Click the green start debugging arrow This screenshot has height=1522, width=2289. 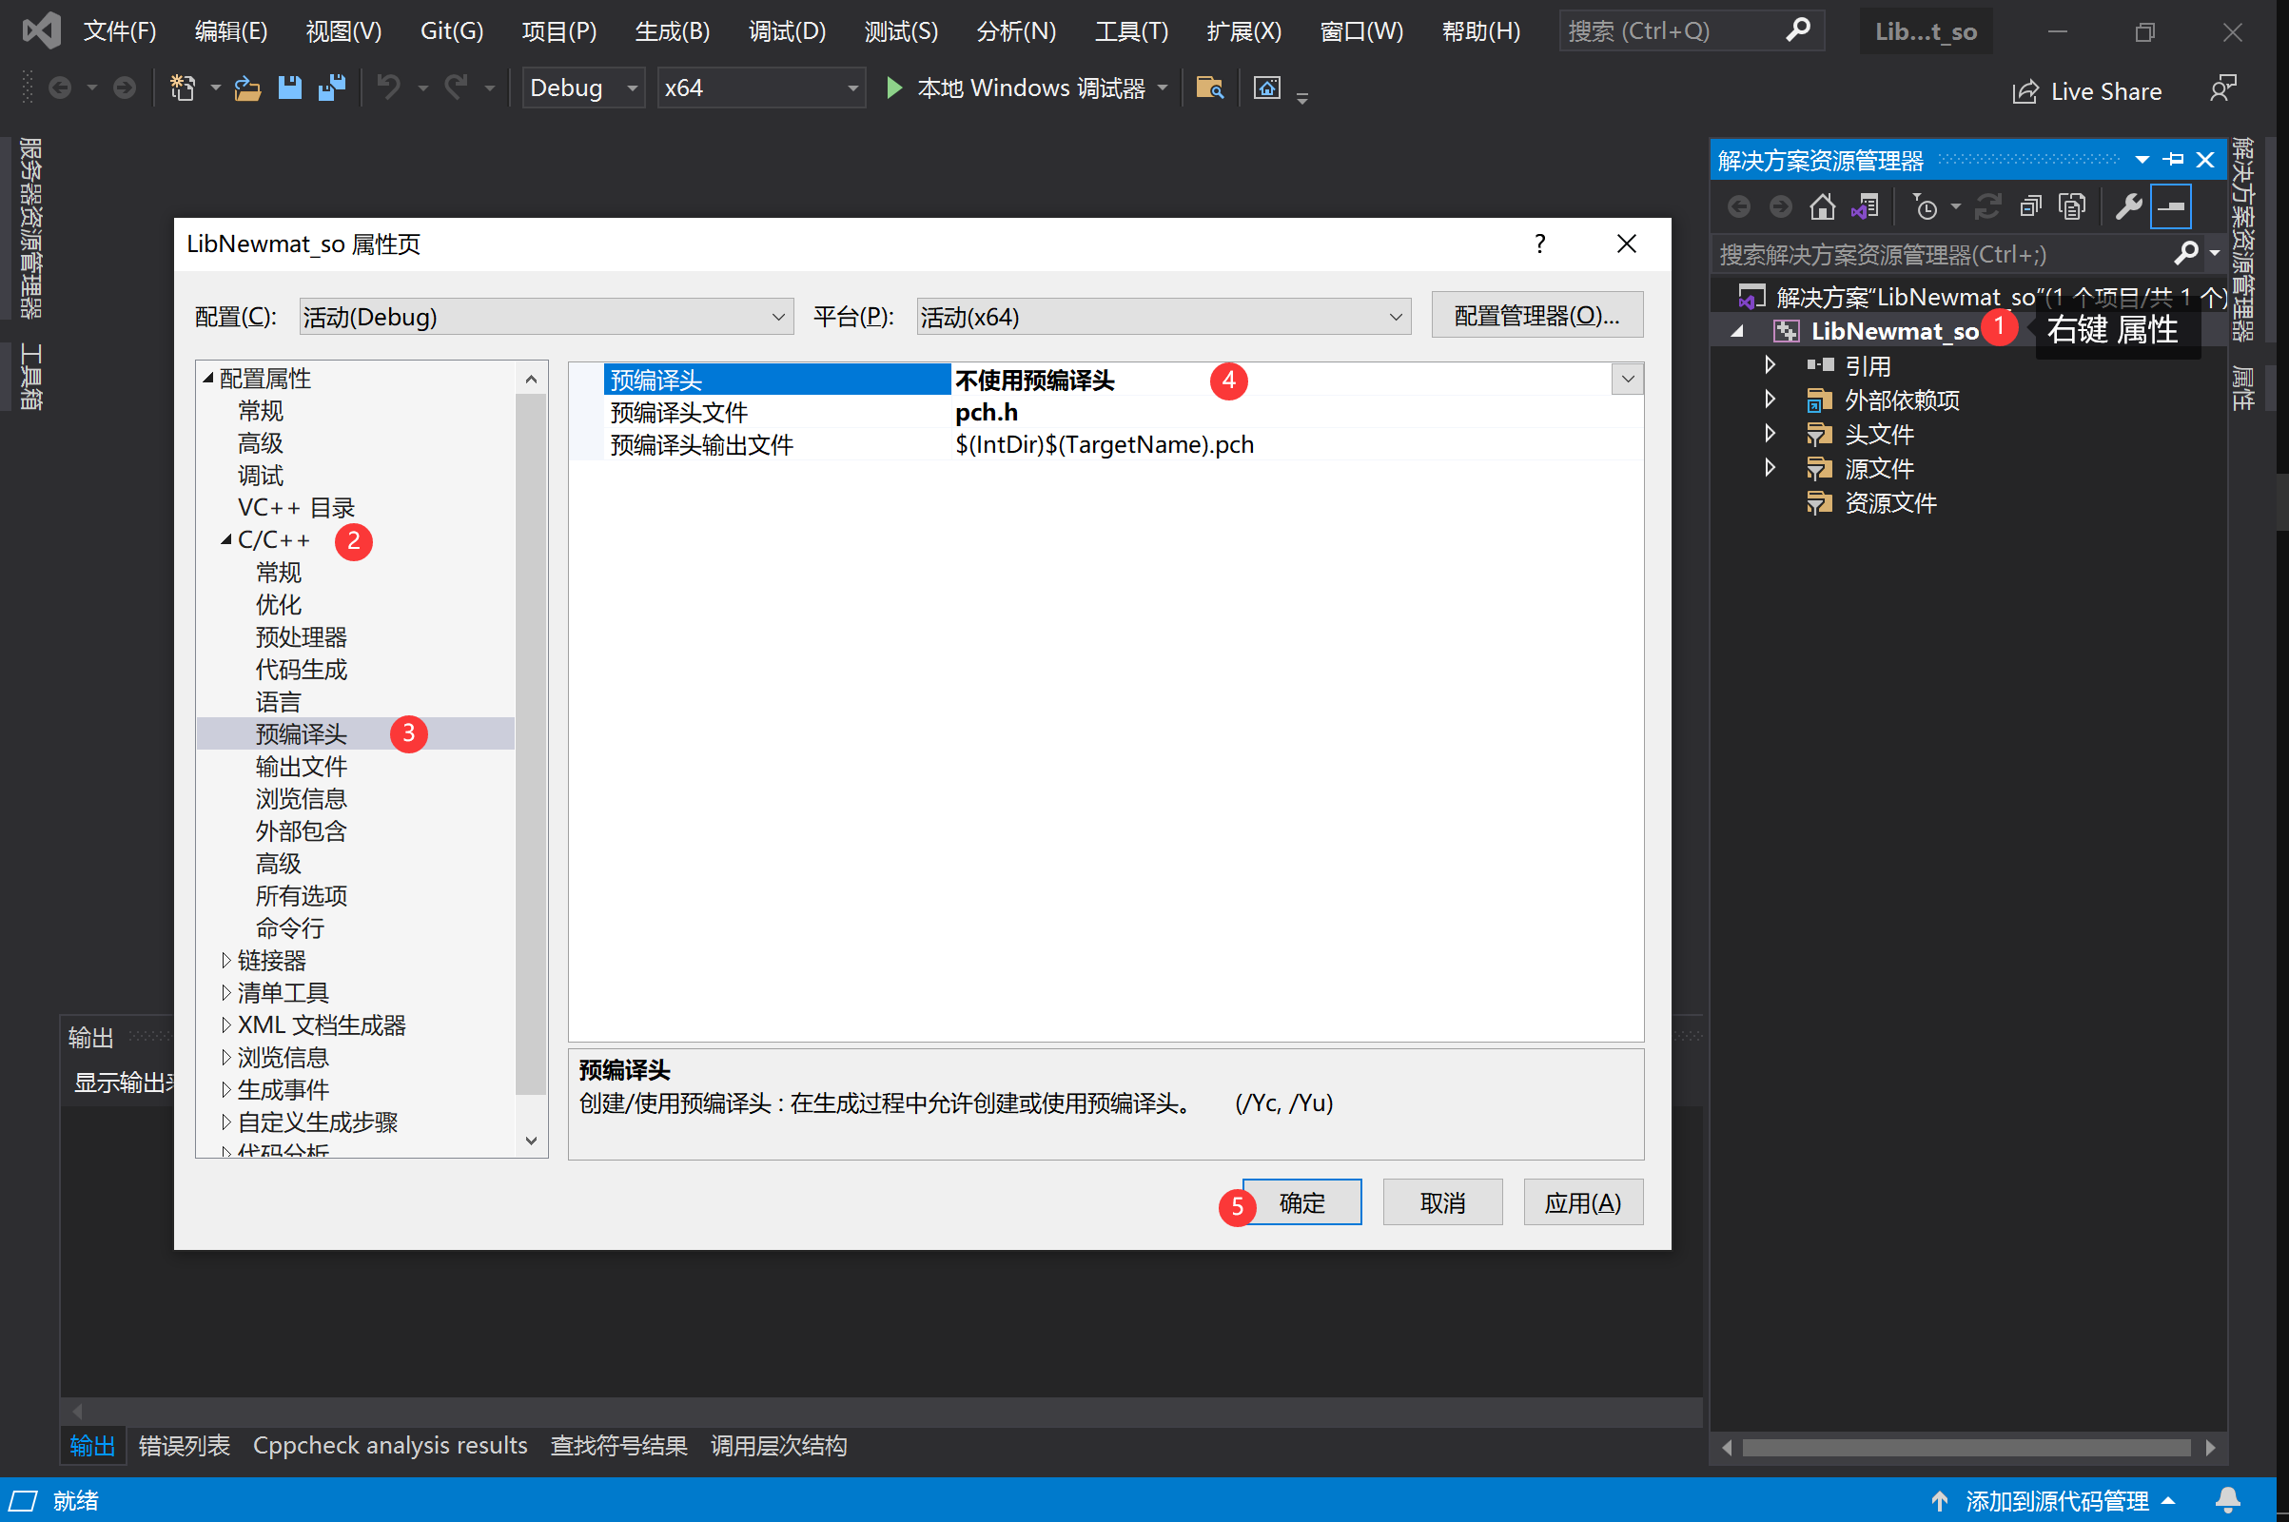pos(894,88)
